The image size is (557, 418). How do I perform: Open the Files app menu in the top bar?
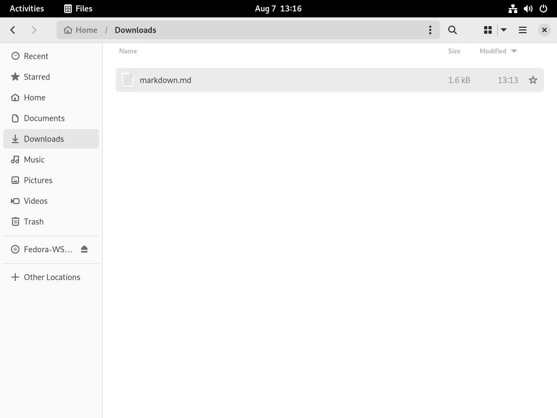tap(78, 9)
